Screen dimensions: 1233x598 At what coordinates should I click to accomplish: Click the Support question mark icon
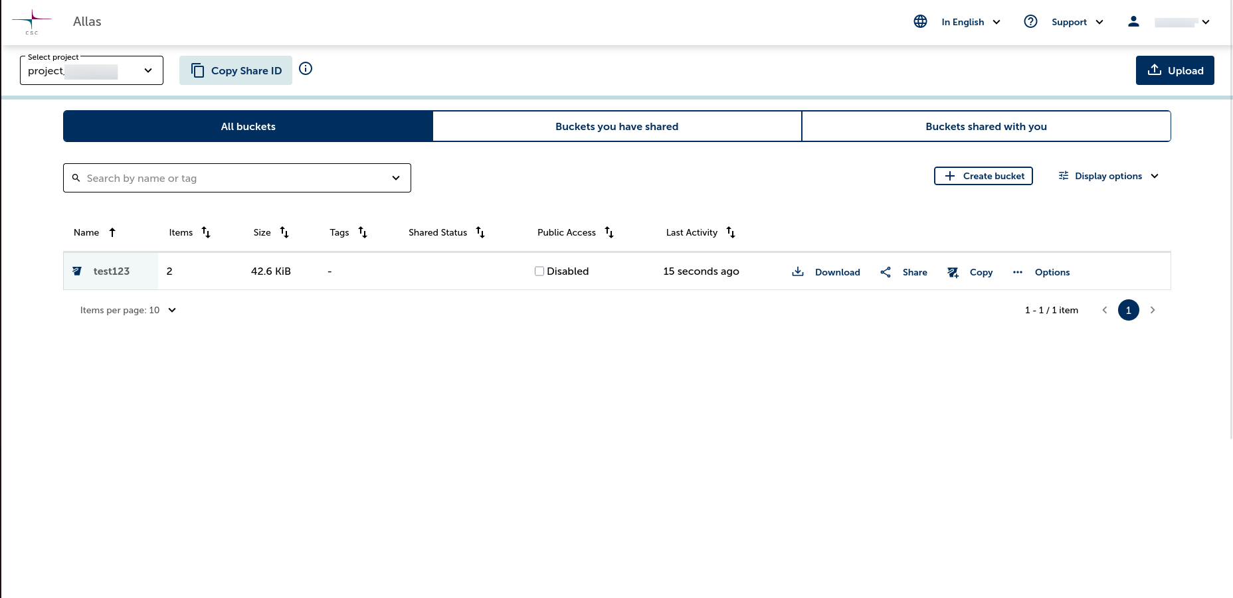point(1030,22)
